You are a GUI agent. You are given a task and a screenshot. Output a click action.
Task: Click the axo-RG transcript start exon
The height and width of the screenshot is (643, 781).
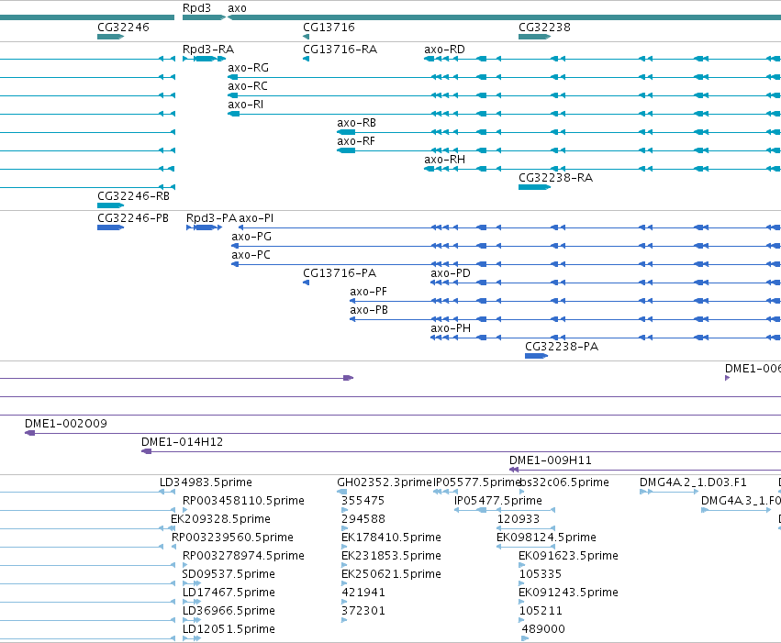pyautogui.click(x=232, y=77)
